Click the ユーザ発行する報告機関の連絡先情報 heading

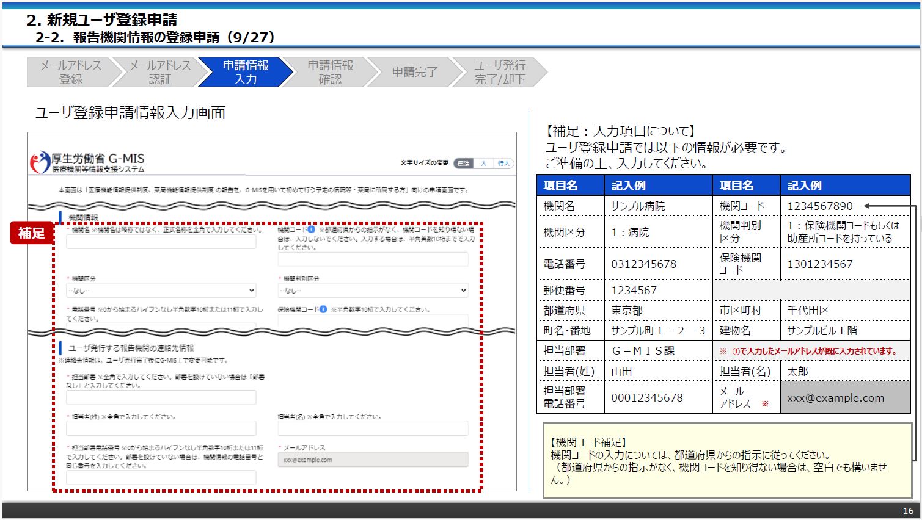tap(131, 348)
